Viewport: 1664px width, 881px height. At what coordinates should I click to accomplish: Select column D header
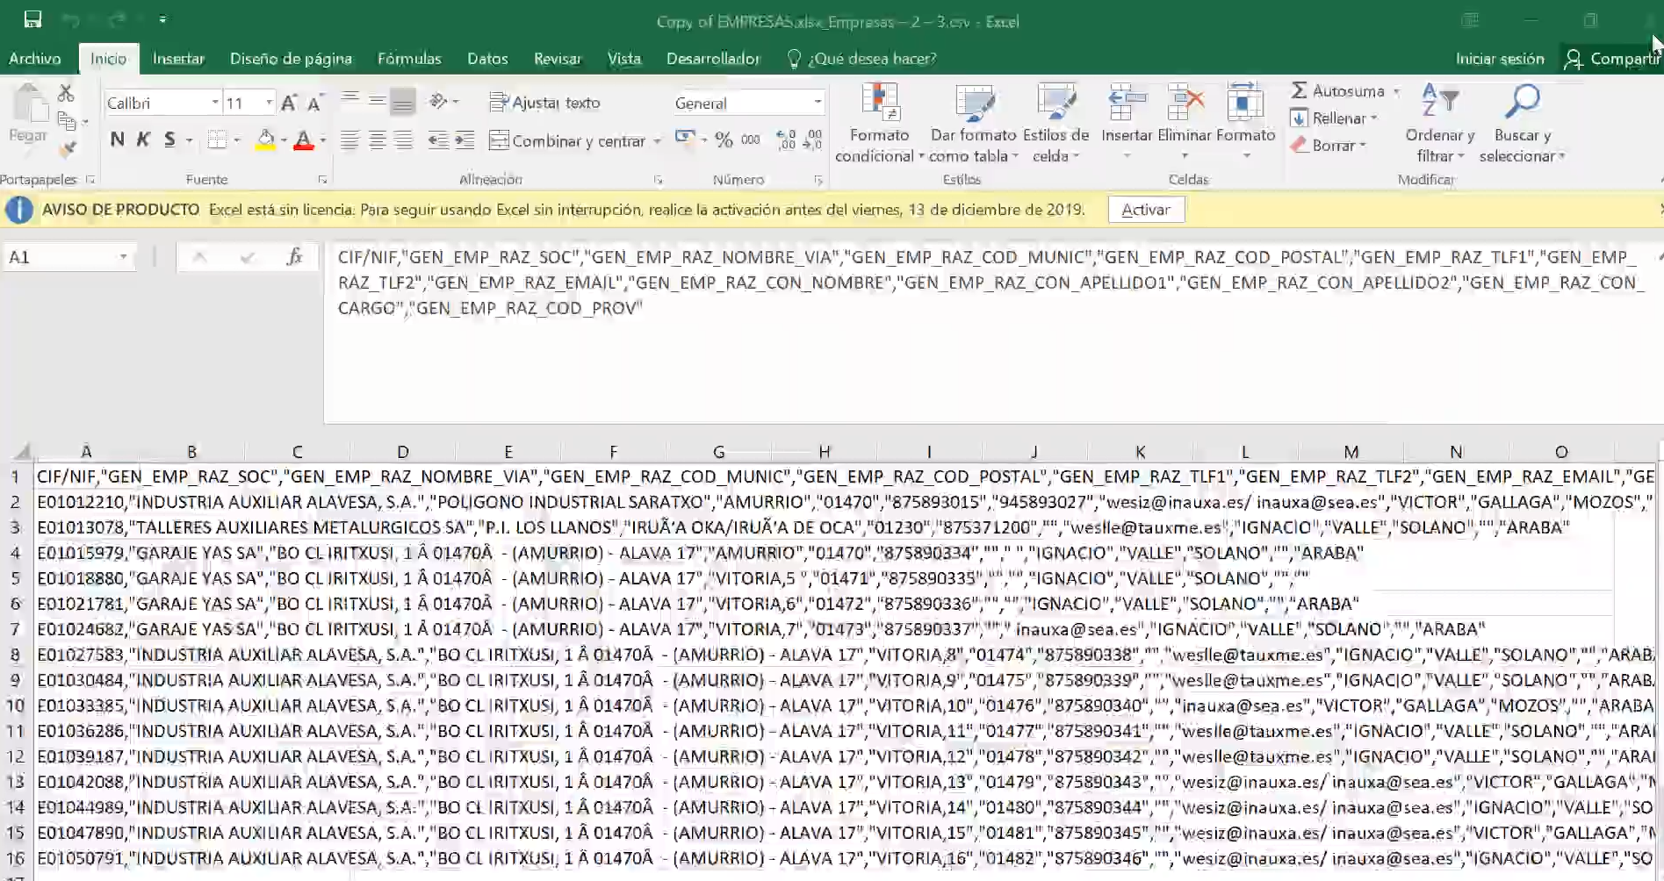402,452
